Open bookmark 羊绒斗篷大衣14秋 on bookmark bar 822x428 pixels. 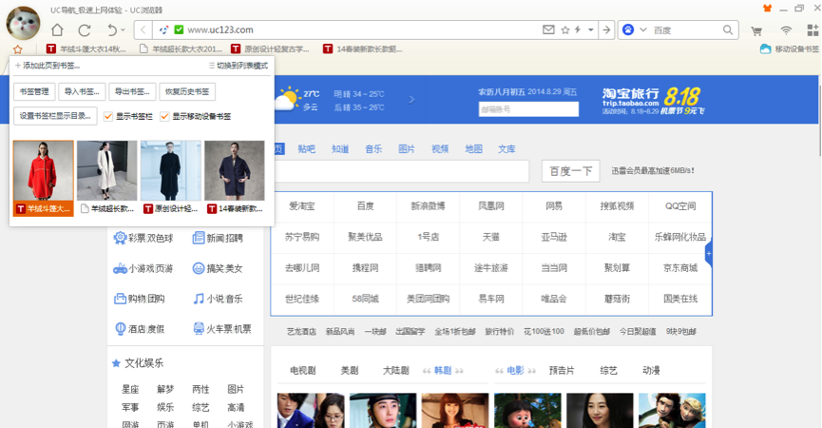86,49
